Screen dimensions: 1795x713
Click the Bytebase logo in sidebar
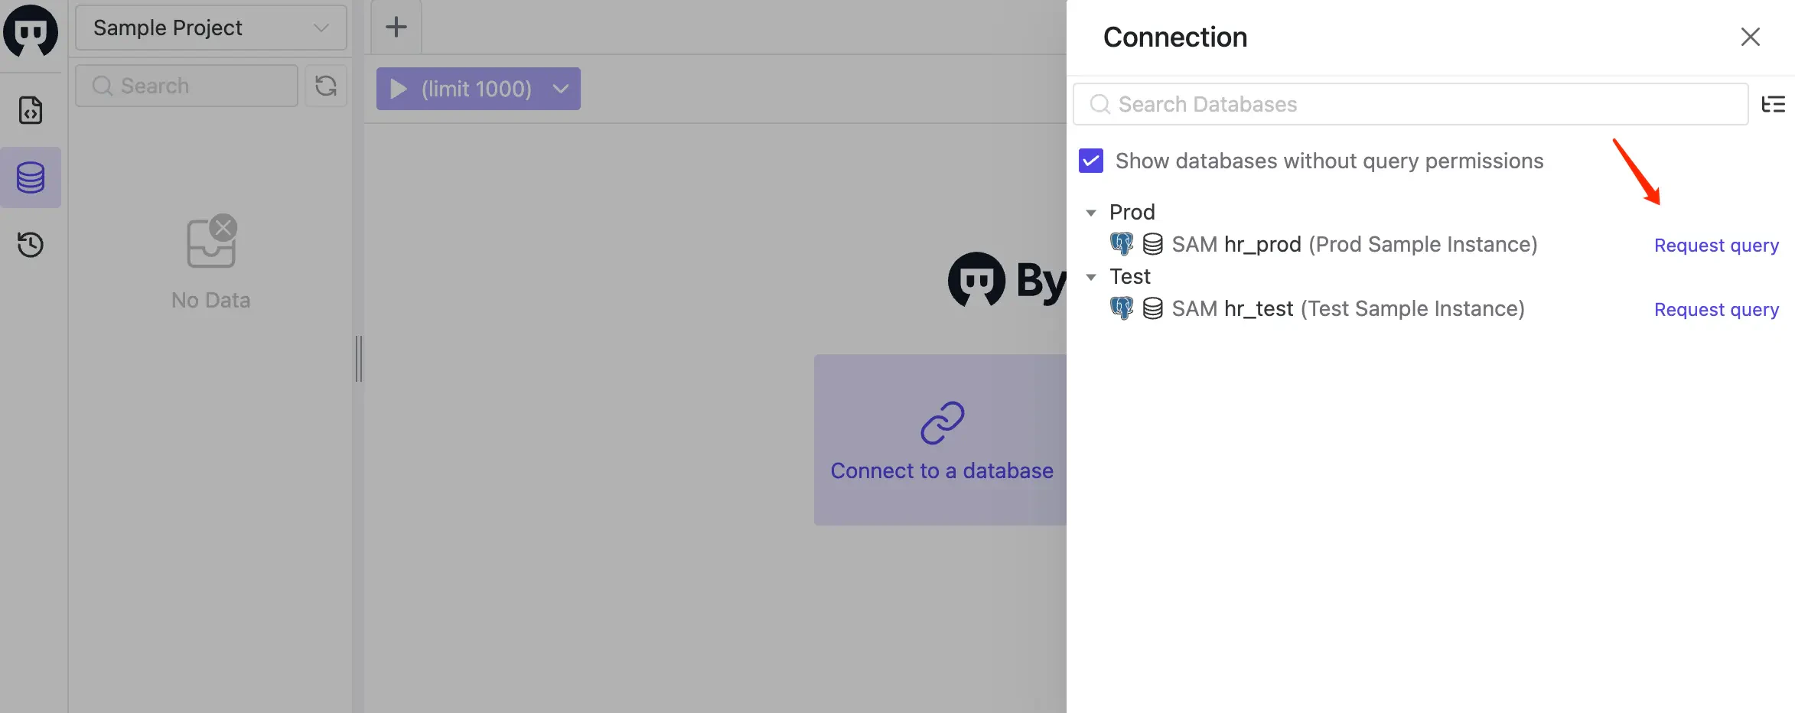[31, 31]
